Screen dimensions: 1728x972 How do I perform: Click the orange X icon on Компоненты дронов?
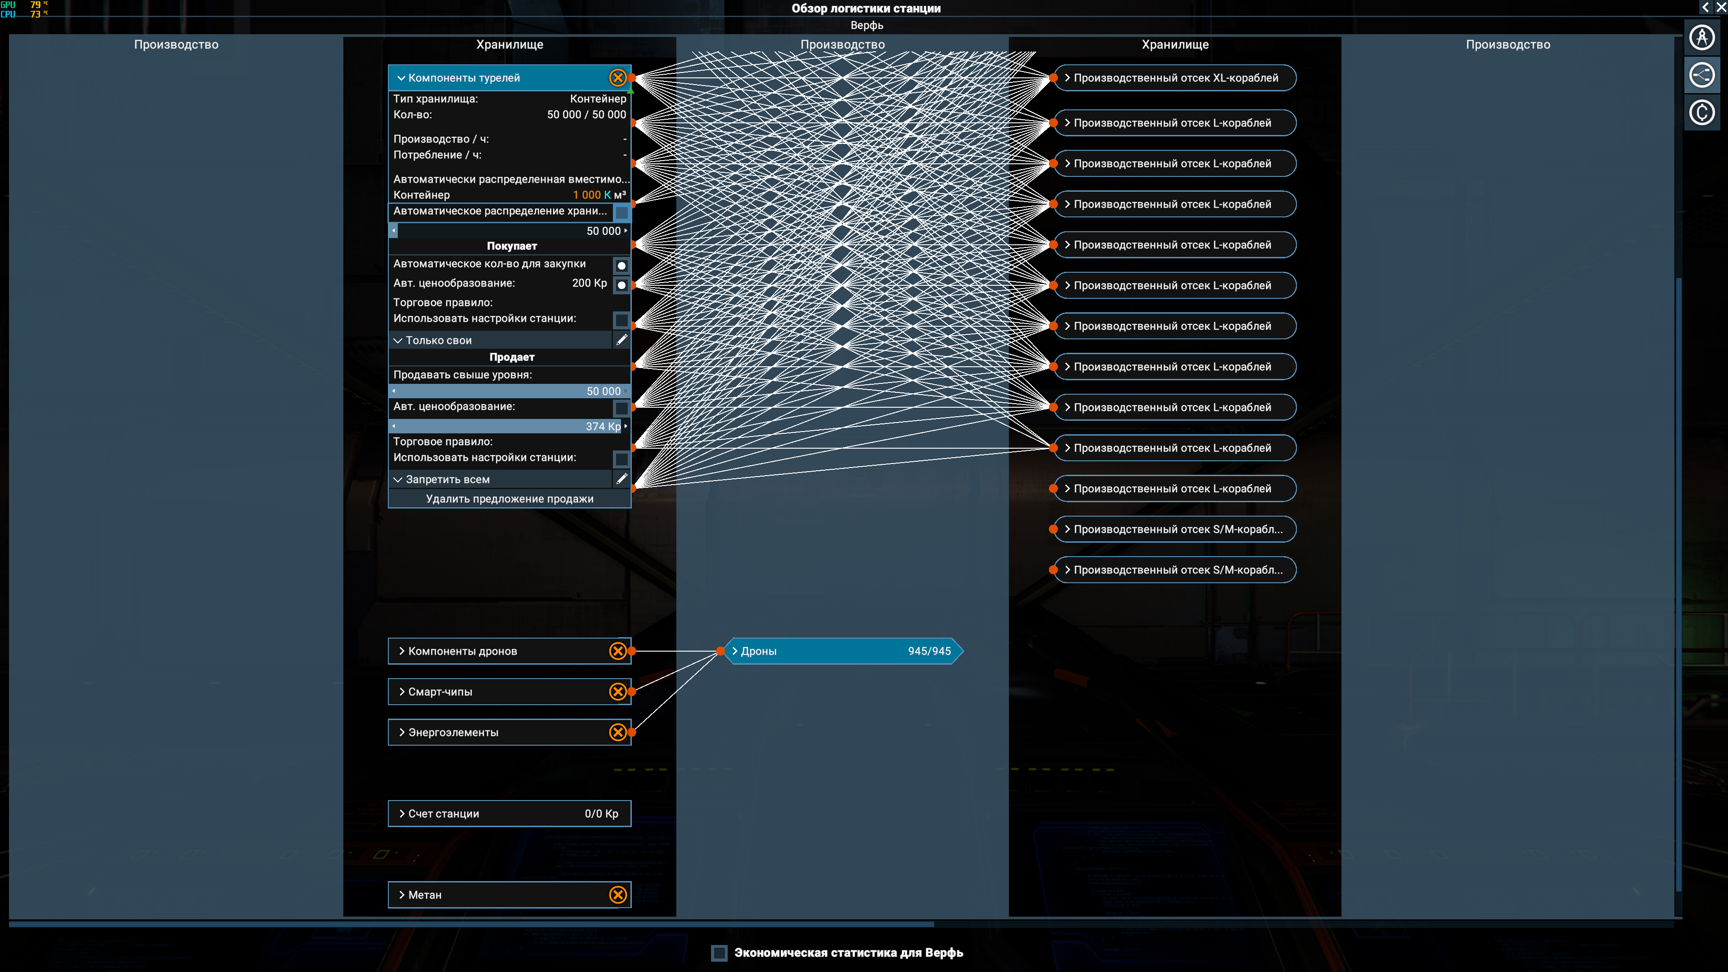tap(617, 651)
